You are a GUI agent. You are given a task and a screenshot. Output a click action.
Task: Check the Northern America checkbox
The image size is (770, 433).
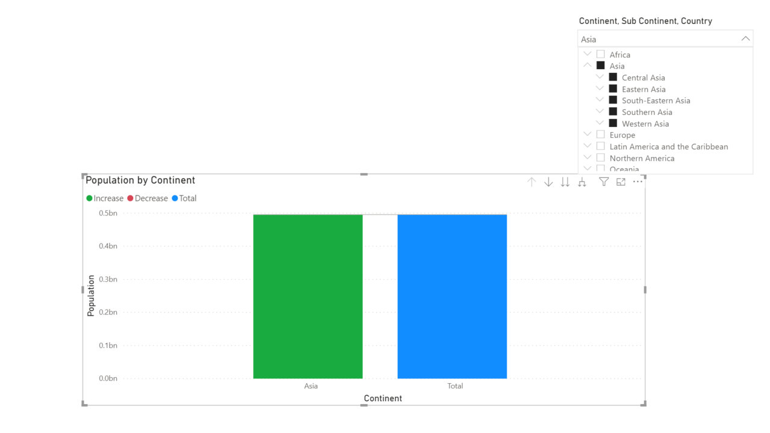coord(601,158)
